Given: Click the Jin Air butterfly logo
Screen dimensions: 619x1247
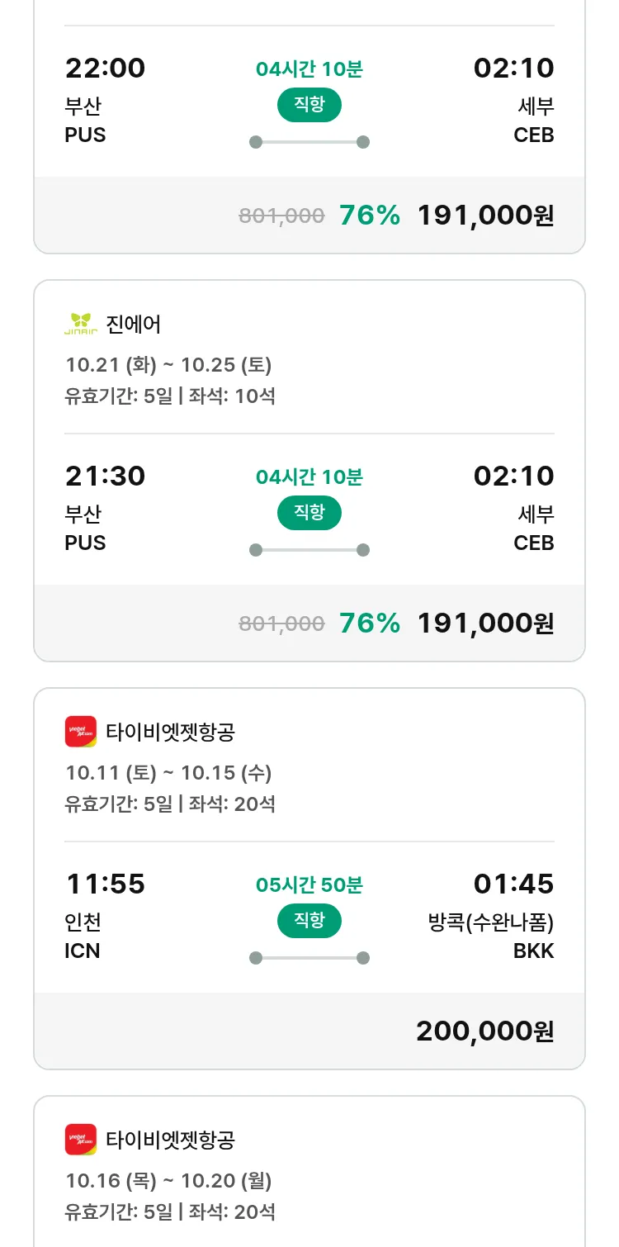Looking at the screenshot, I should pyautogui.click(x=81, y=324).
